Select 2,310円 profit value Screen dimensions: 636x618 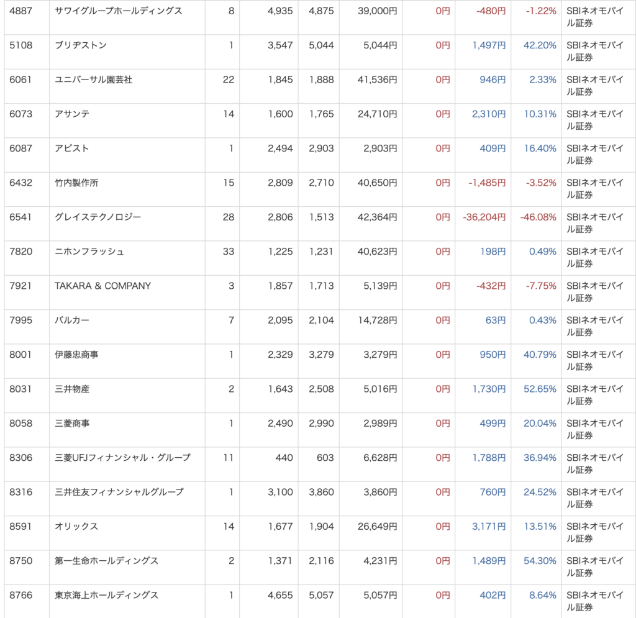pos(489,114)
